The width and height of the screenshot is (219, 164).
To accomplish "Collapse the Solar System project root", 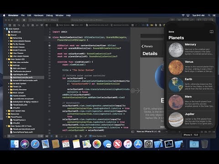I will click(x=5, y=29).
